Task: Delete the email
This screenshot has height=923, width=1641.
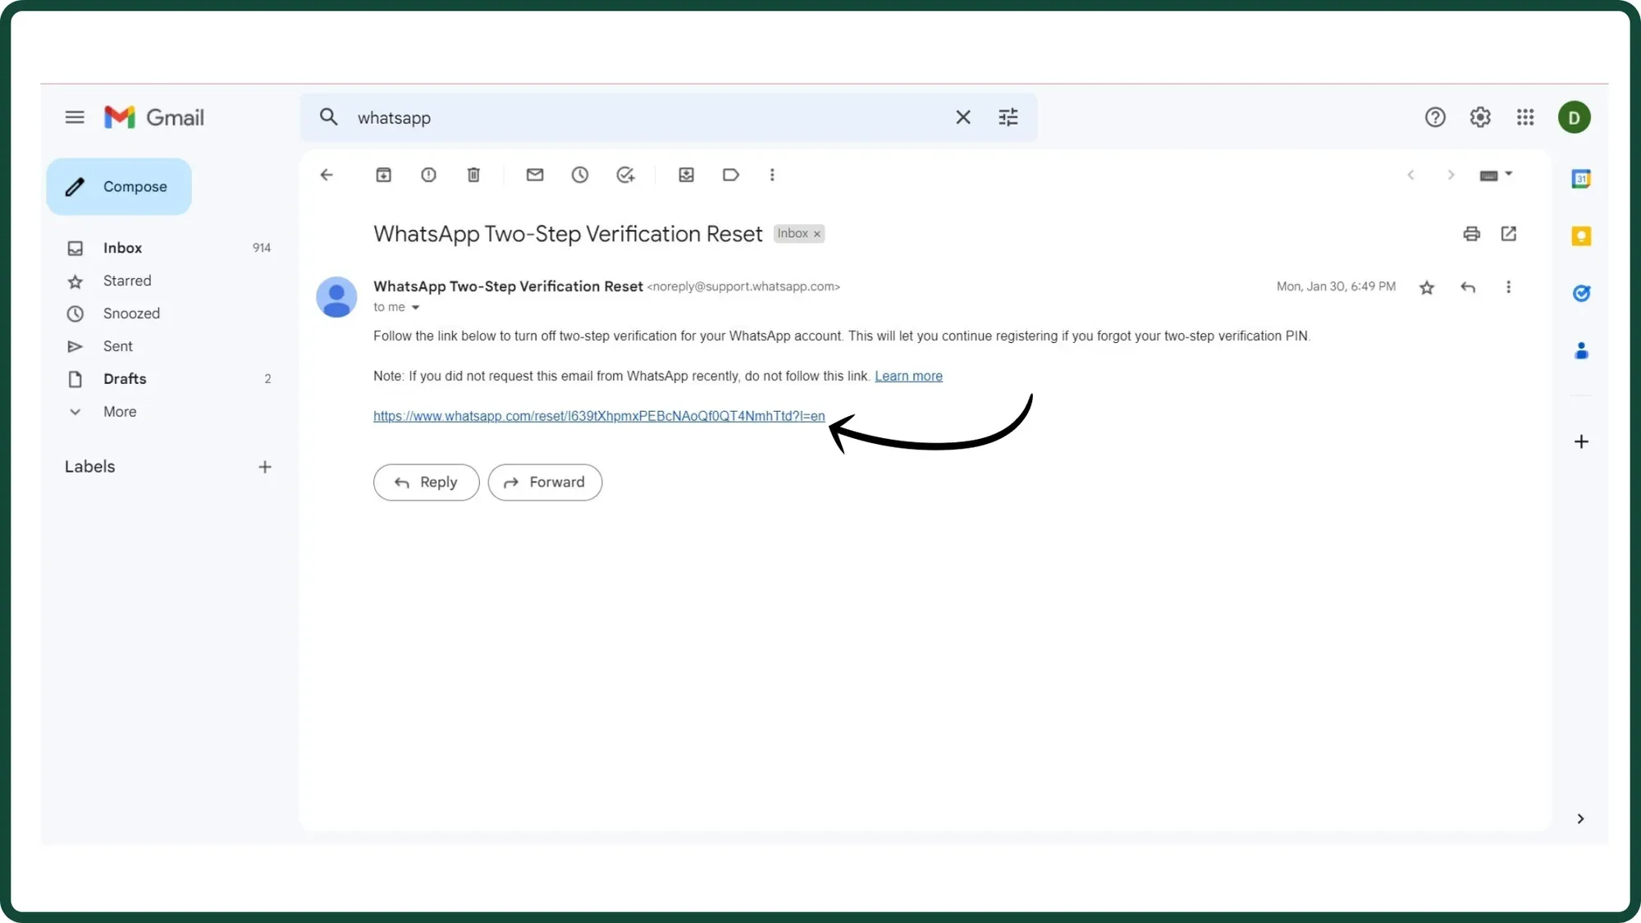Action: click(473, 175)
